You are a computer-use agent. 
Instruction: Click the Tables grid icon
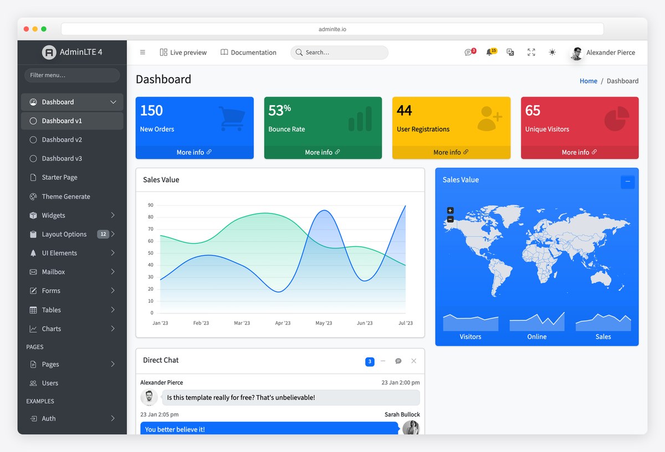33,310
